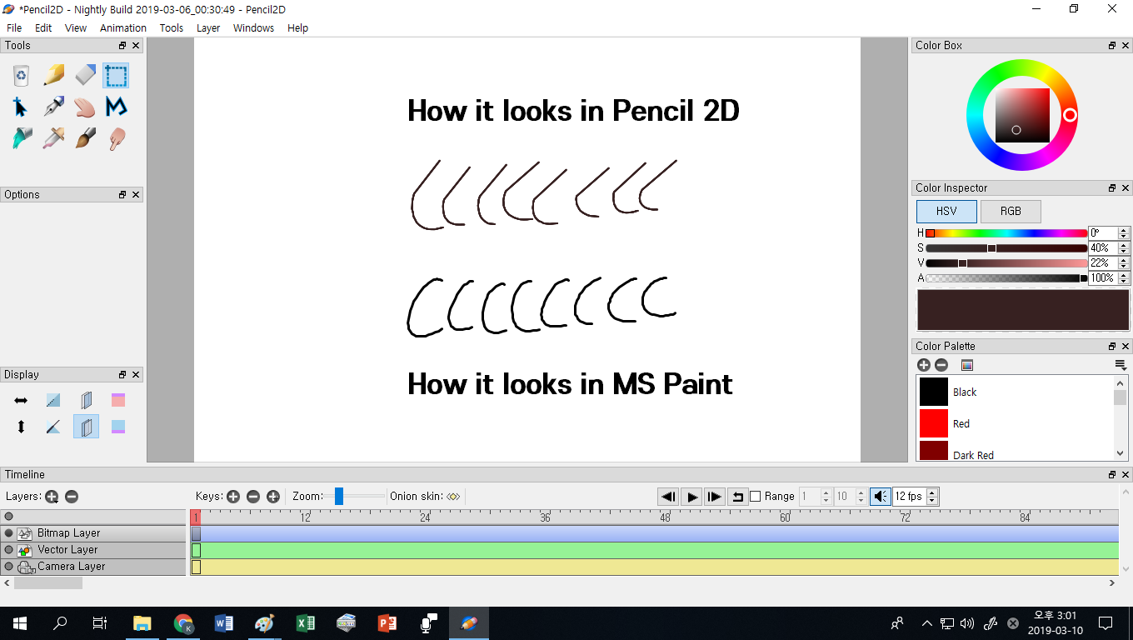1133x640 pixels.
Task: Duplicate keyframe using third Keys icon
Action: 273,497
